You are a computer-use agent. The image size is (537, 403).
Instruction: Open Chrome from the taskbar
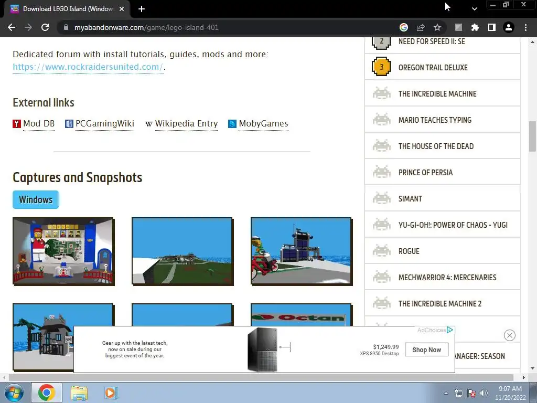47,393
